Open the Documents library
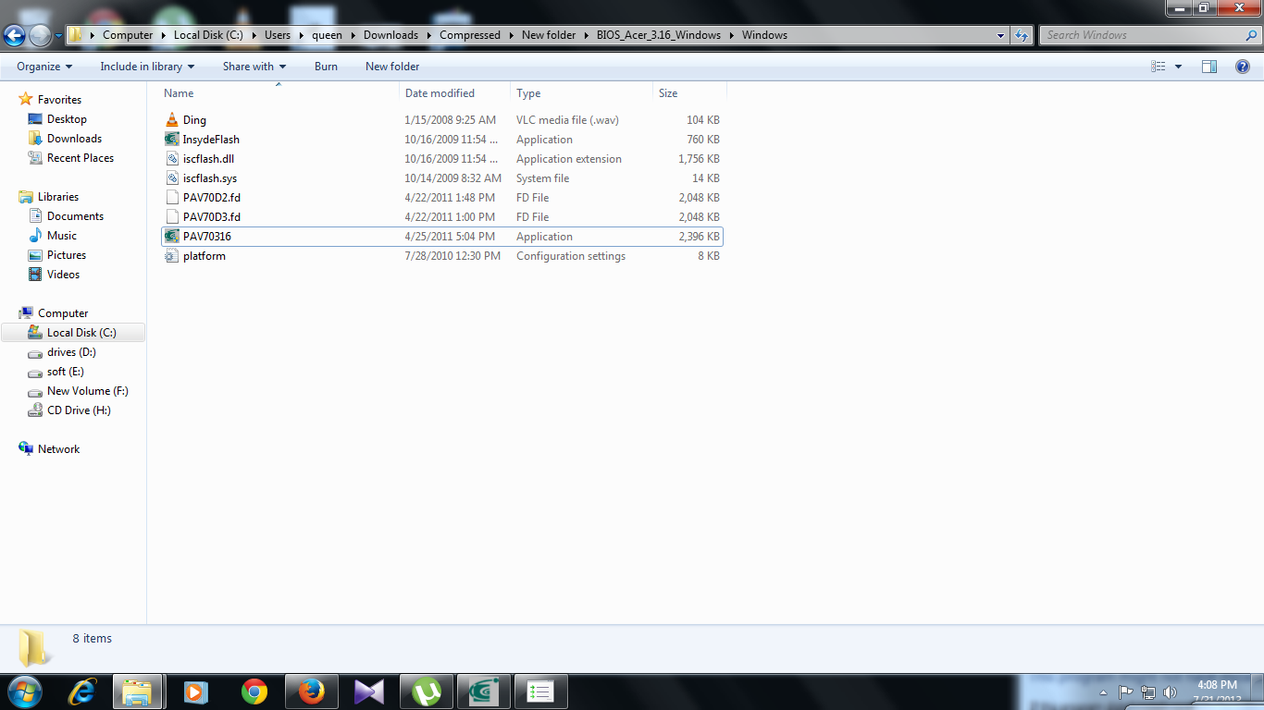This screenshot has height=710, width=1264. click(75, 216)
